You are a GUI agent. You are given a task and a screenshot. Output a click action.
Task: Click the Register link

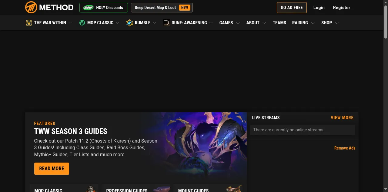pyautogui.click(x=342, y=8)
